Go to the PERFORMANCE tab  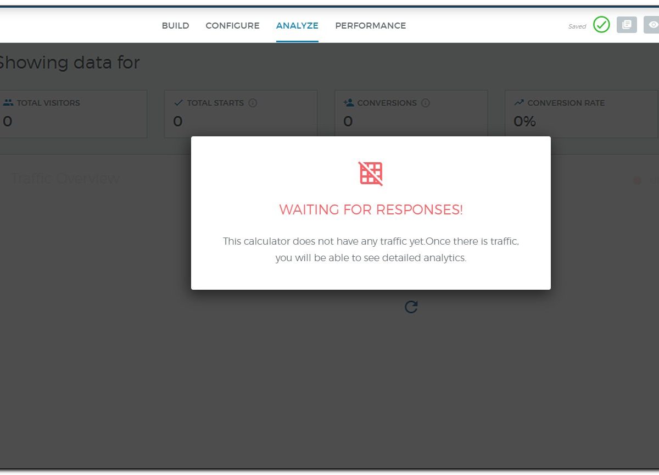(x=370, y=26)
